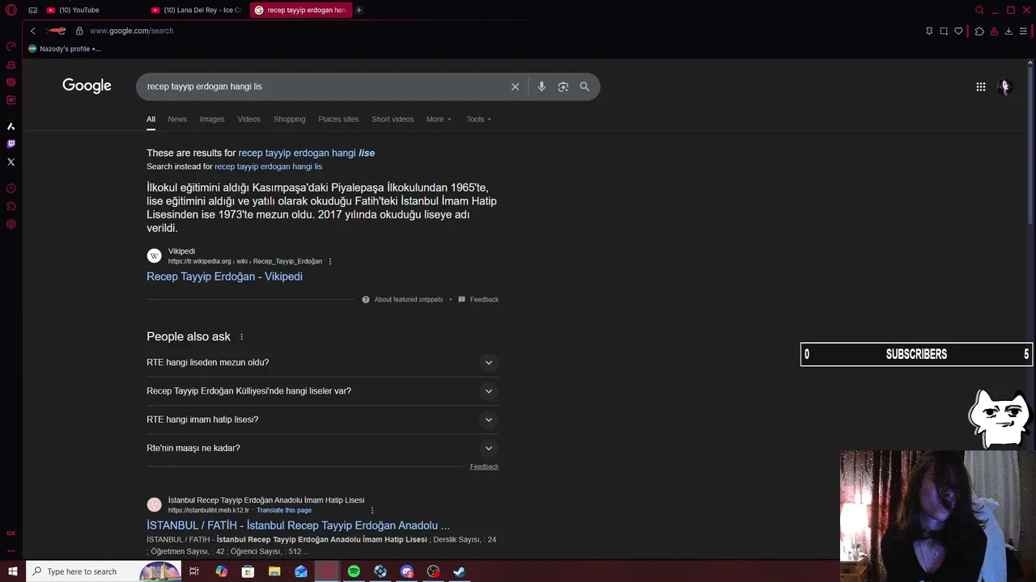1036x582 pixels.
Task: Open the three-dot menu beside Wikipedia result
Action: [330, 261]
